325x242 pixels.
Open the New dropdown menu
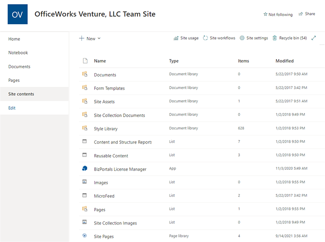[90, 38]
